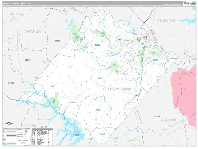Select the Spotsylvania County, VA title
Image resolution: width=198 pixels, height=149 pixels.
17,3
